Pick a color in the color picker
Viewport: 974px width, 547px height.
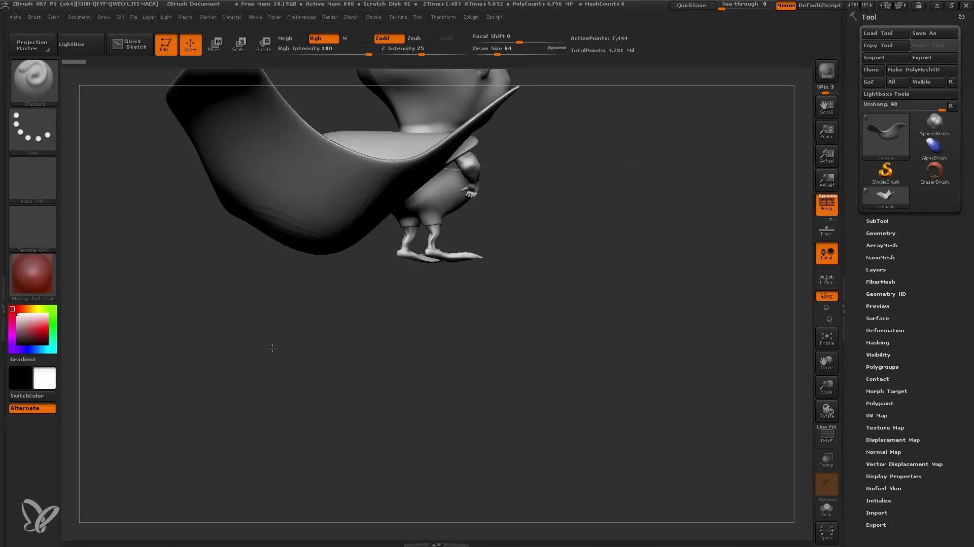click(32, 329)
